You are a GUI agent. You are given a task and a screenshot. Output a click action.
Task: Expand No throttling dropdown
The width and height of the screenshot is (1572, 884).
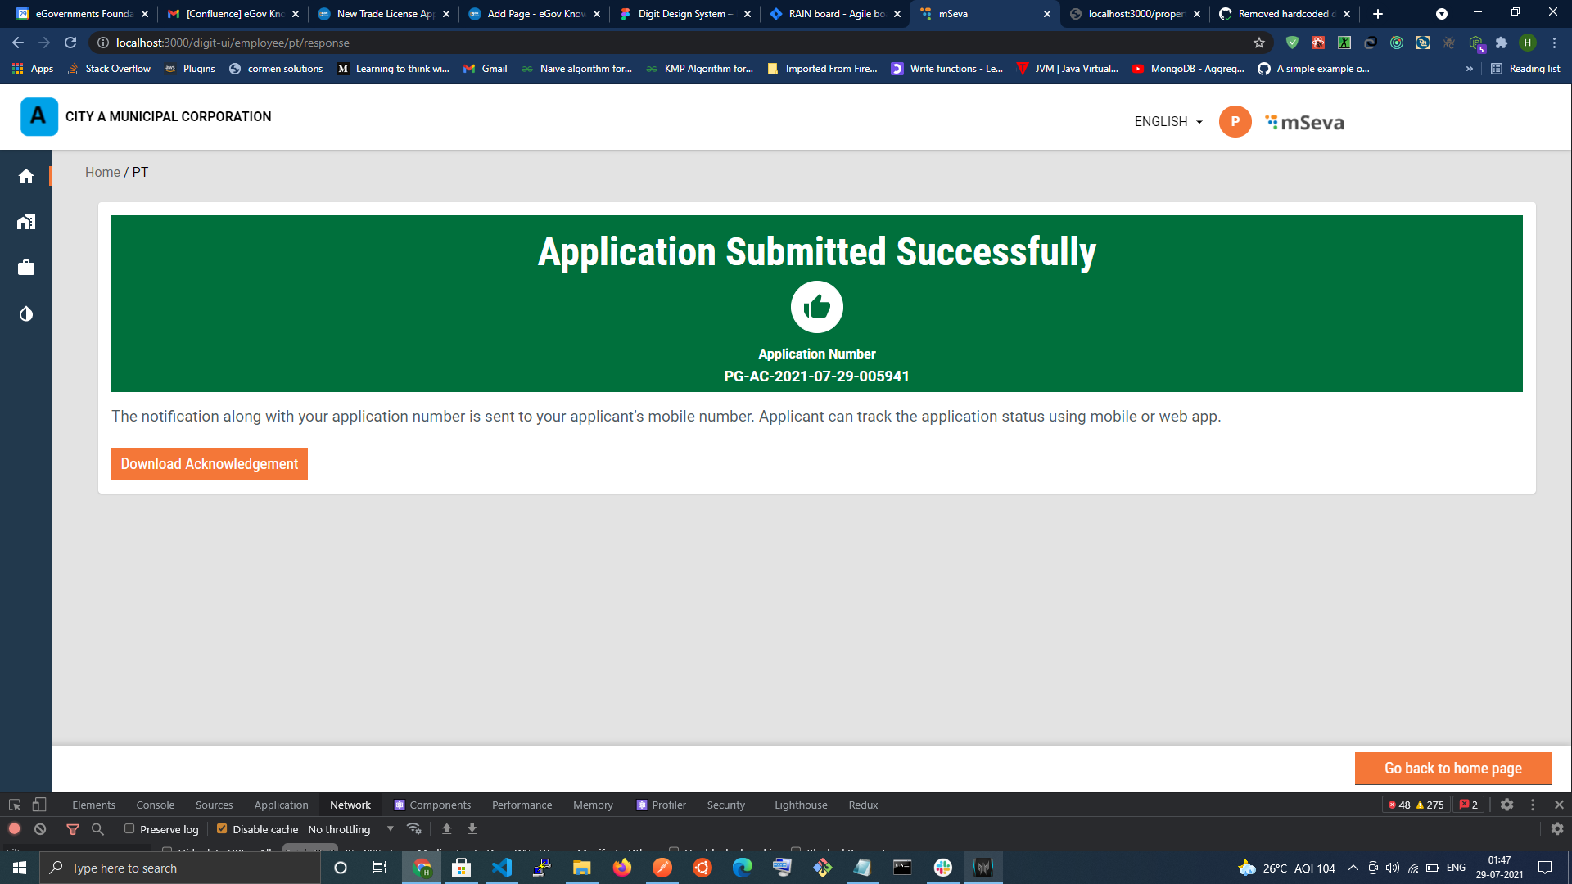(x=351, y=829)
